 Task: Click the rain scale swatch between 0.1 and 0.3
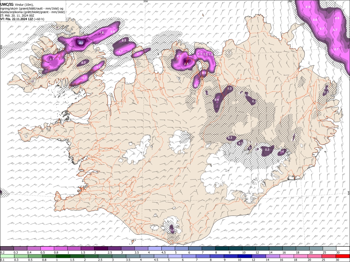(7, 256)
